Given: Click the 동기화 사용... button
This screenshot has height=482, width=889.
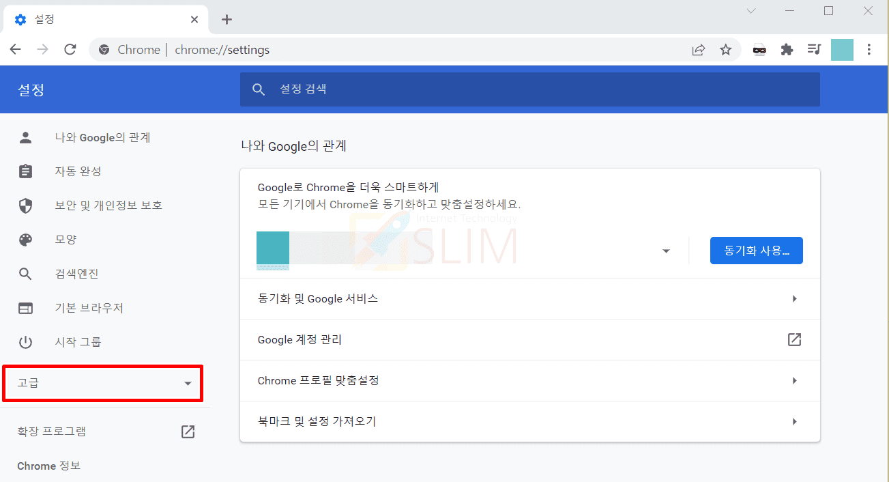Looking at the screenshot, I should 757,251.
